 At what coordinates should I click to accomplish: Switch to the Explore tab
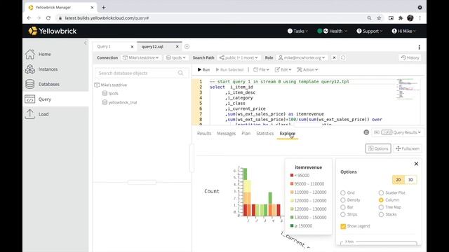pyautogui.click(x=288, y=134)
